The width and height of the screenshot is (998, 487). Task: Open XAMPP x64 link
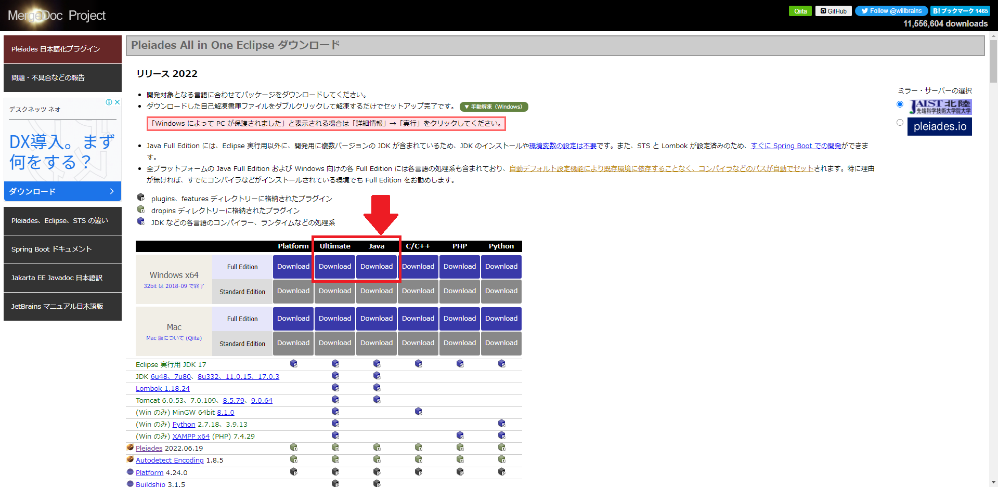[x=191, y=436]
